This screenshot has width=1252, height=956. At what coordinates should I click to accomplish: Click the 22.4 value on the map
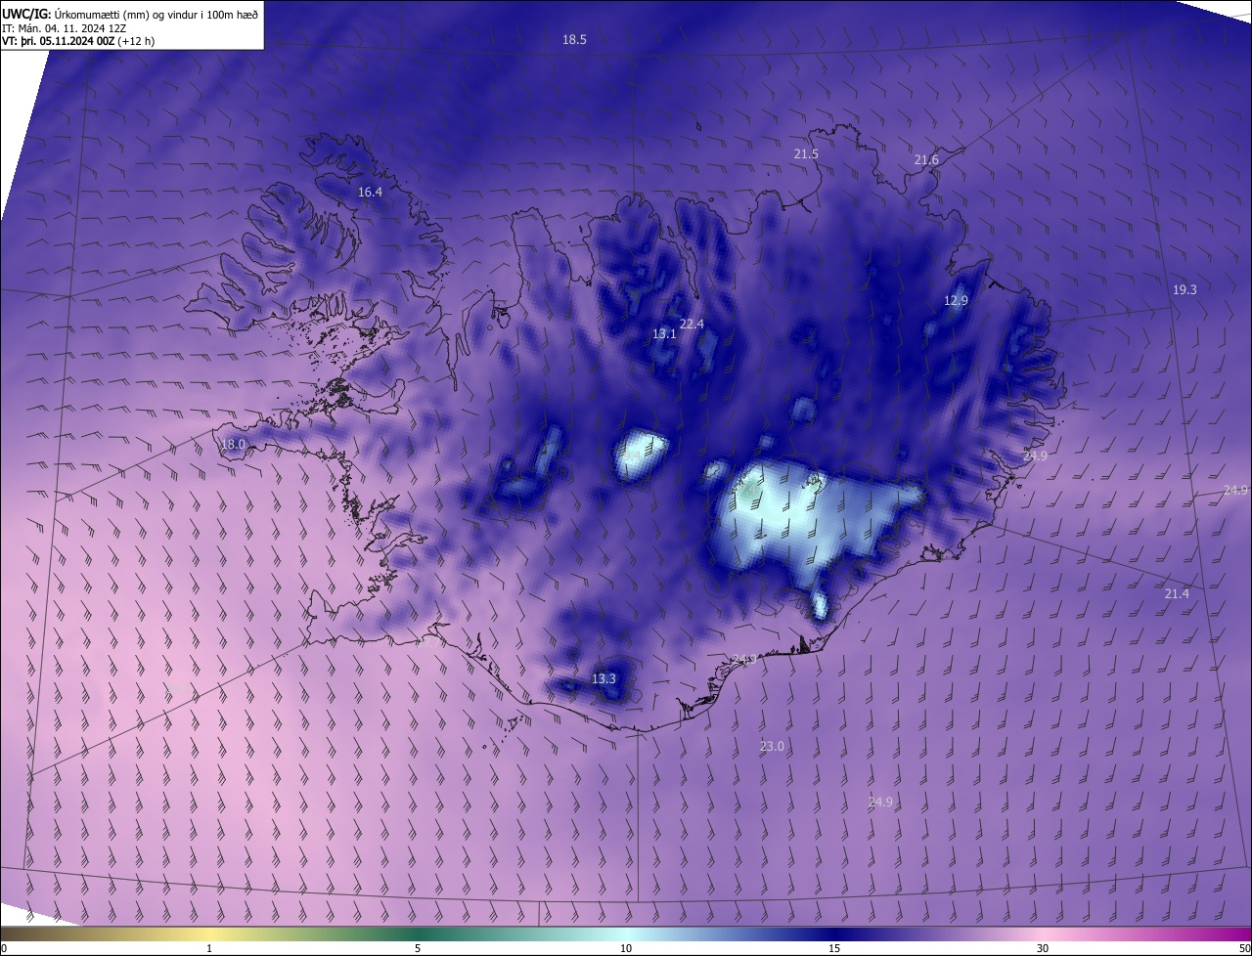pyautogui.click(x=692, y=325)
